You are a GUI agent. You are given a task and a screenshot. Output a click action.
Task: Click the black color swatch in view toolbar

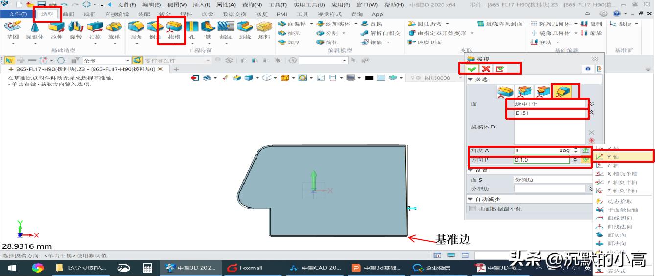369,78
